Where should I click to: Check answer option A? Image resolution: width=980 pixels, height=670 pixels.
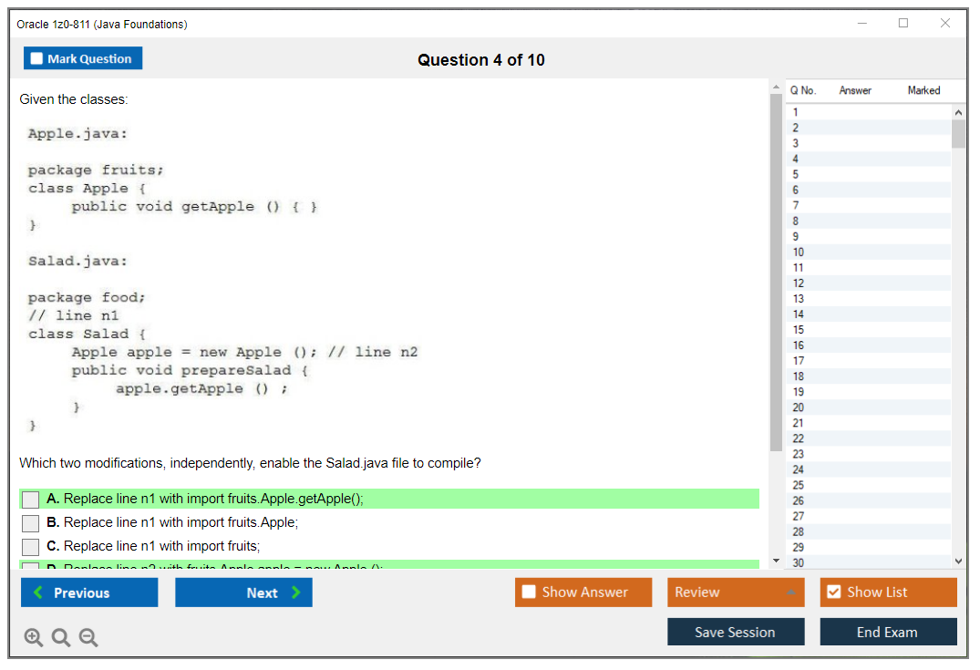[x=30, y=499]
